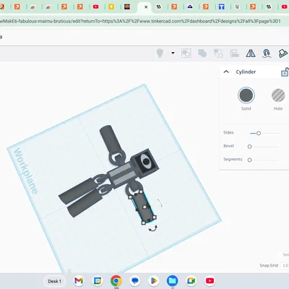This screenshot has height=289, width=289.
Task: Select the Solid color swatch
Action: (246, 95)
